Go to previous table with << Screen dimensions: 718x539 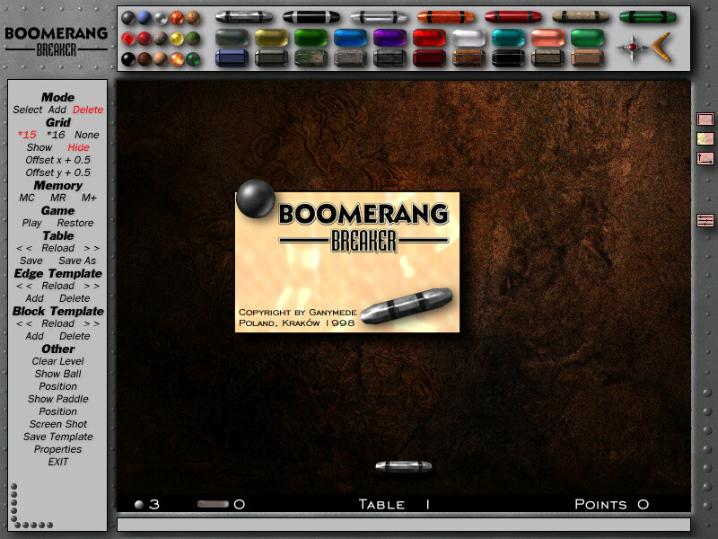(24, 248)
